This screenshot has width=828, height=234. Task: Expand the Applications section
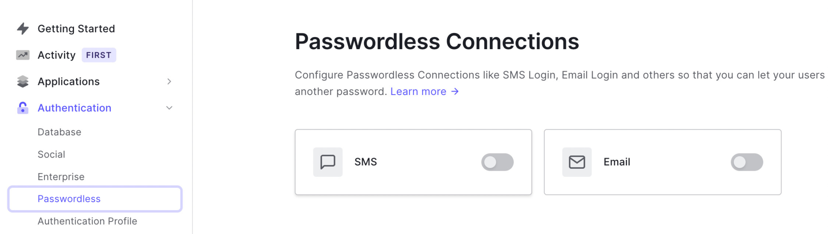[x=169, y=81]
